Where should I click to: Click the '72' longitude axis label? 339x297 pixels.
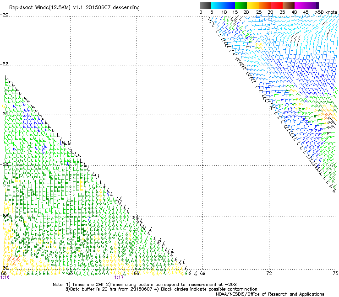[269, 273]
